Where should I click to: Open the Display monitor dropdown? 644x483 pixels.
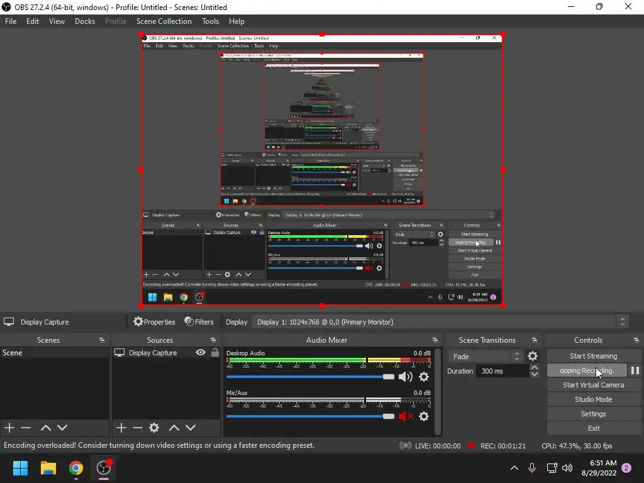(440, 322)
